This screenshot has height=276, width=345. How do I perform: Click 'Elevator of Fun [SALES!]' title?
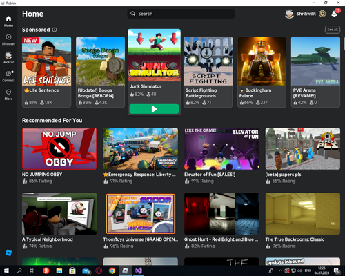tap(210, 175)
